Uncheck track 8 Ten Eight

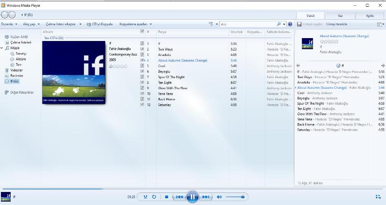[x=142, y=82]
